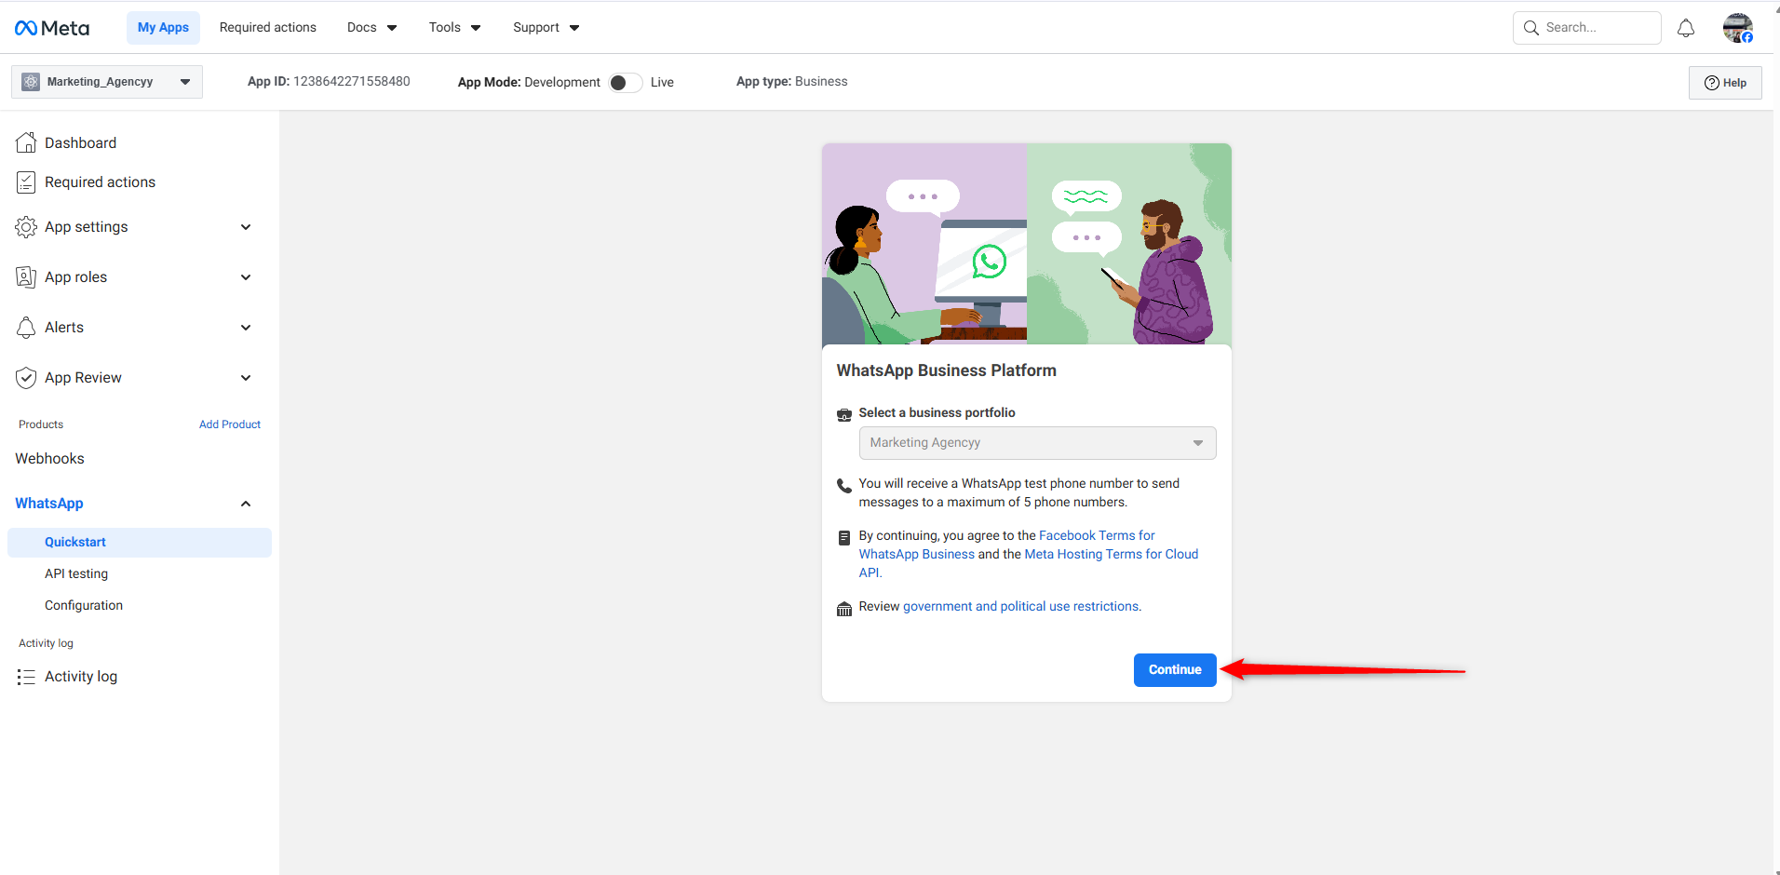Click 'Select a business portfolio' label
1780x875 pixels.
point(937,413)
